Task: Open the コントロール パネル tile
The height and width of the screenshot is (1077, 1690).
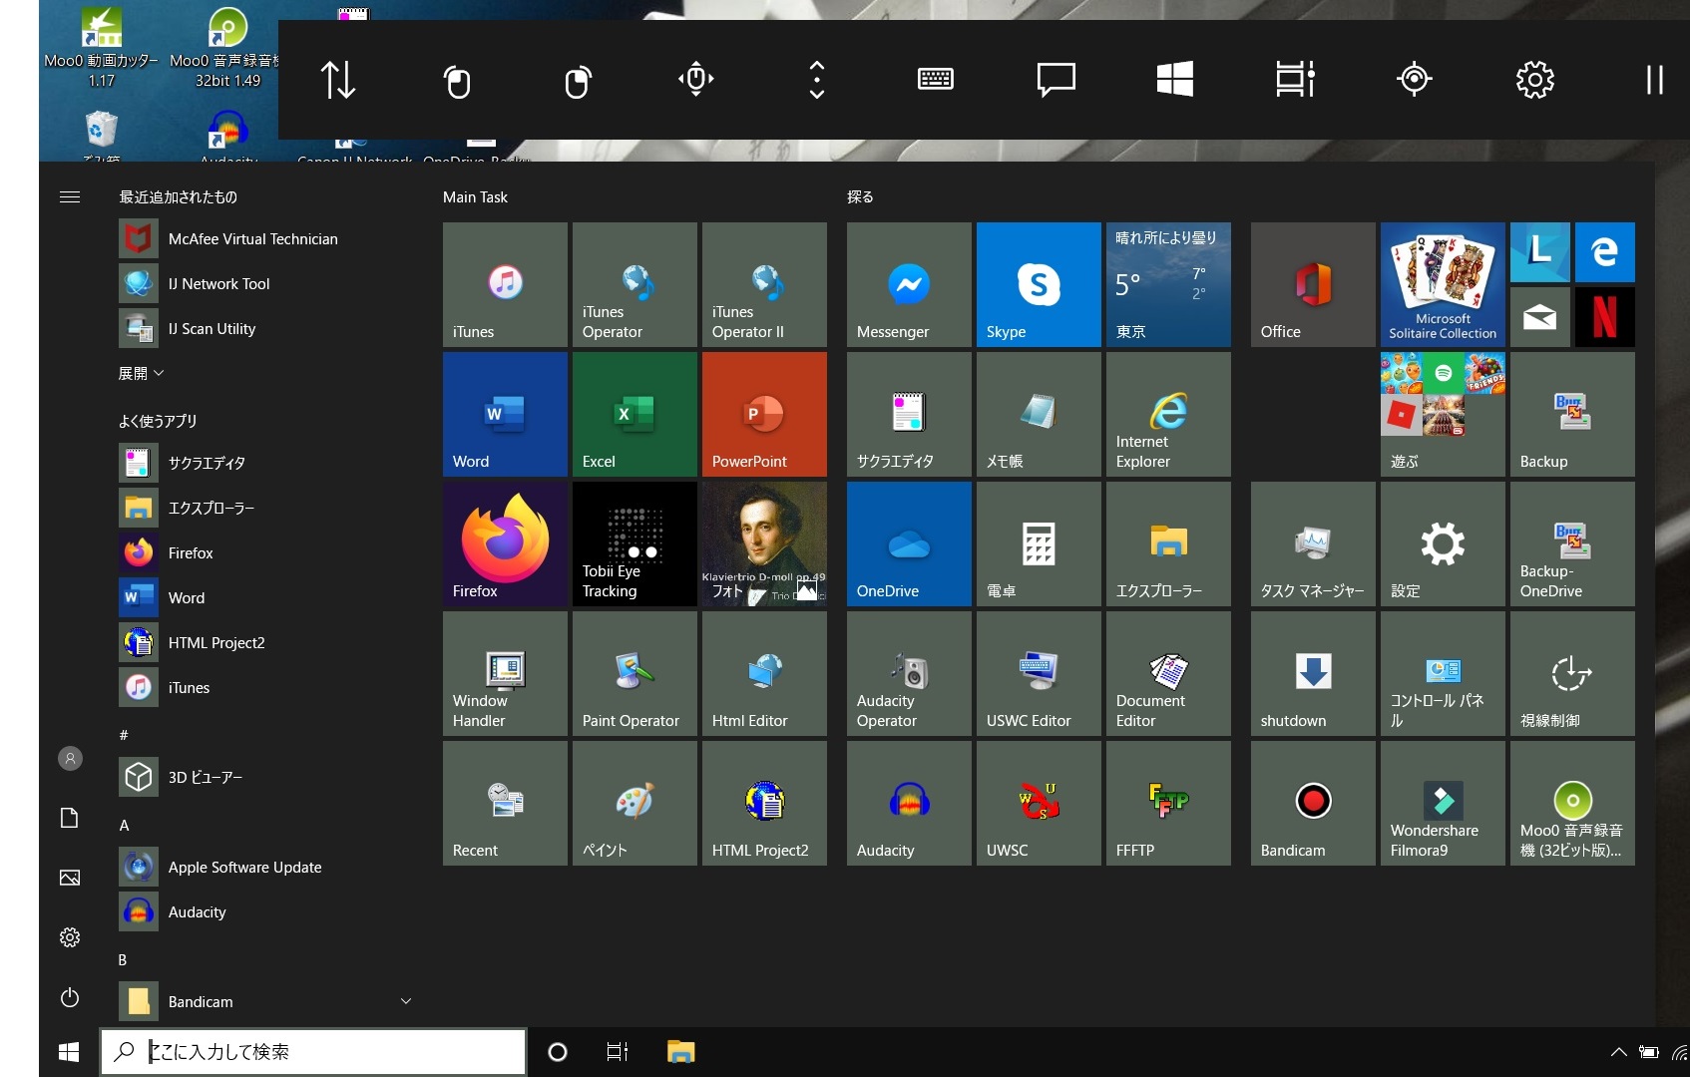Action: click(1443, 673)
